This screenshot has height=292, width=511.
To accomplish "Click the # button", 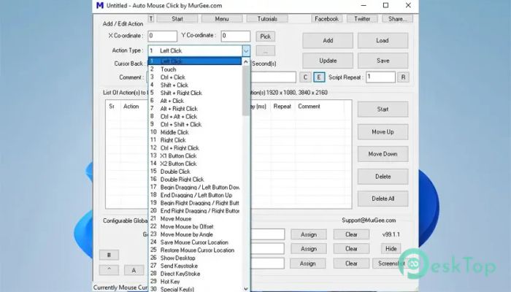I will pos(109,255).
